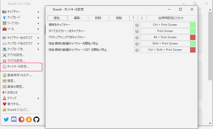Click red status swatch for Ctrl + Shift + Print Screen

click(x=193, y=50)
